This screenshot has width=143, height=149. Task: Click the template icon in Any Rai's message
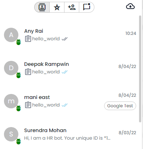tap(28, 39)
